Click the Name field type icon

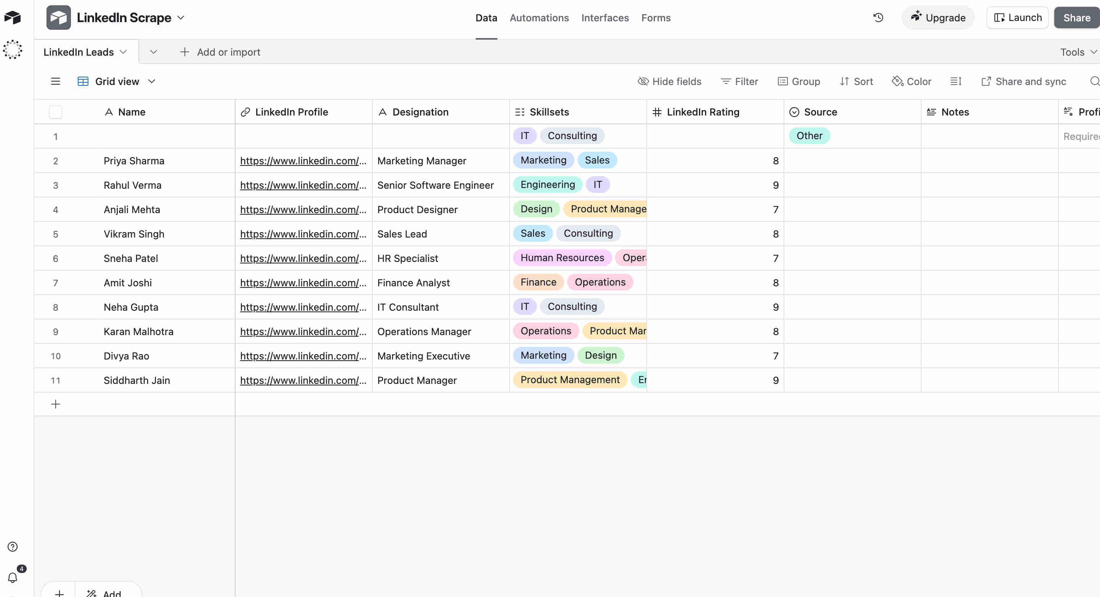point(109,112)
